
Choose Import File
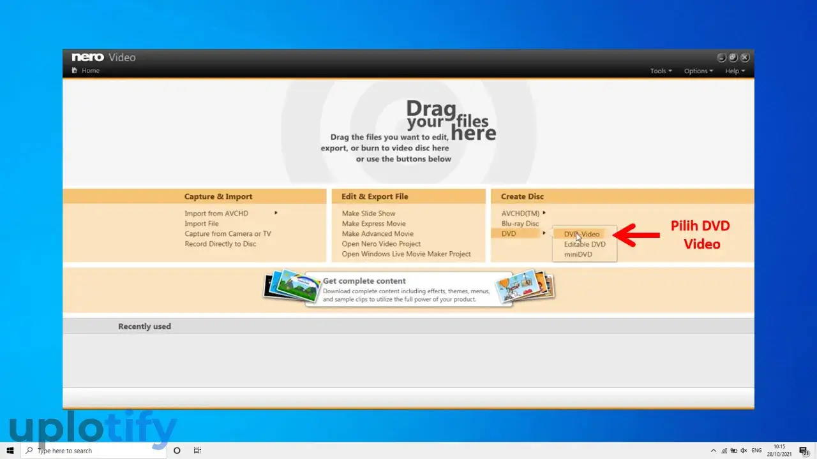202,224
